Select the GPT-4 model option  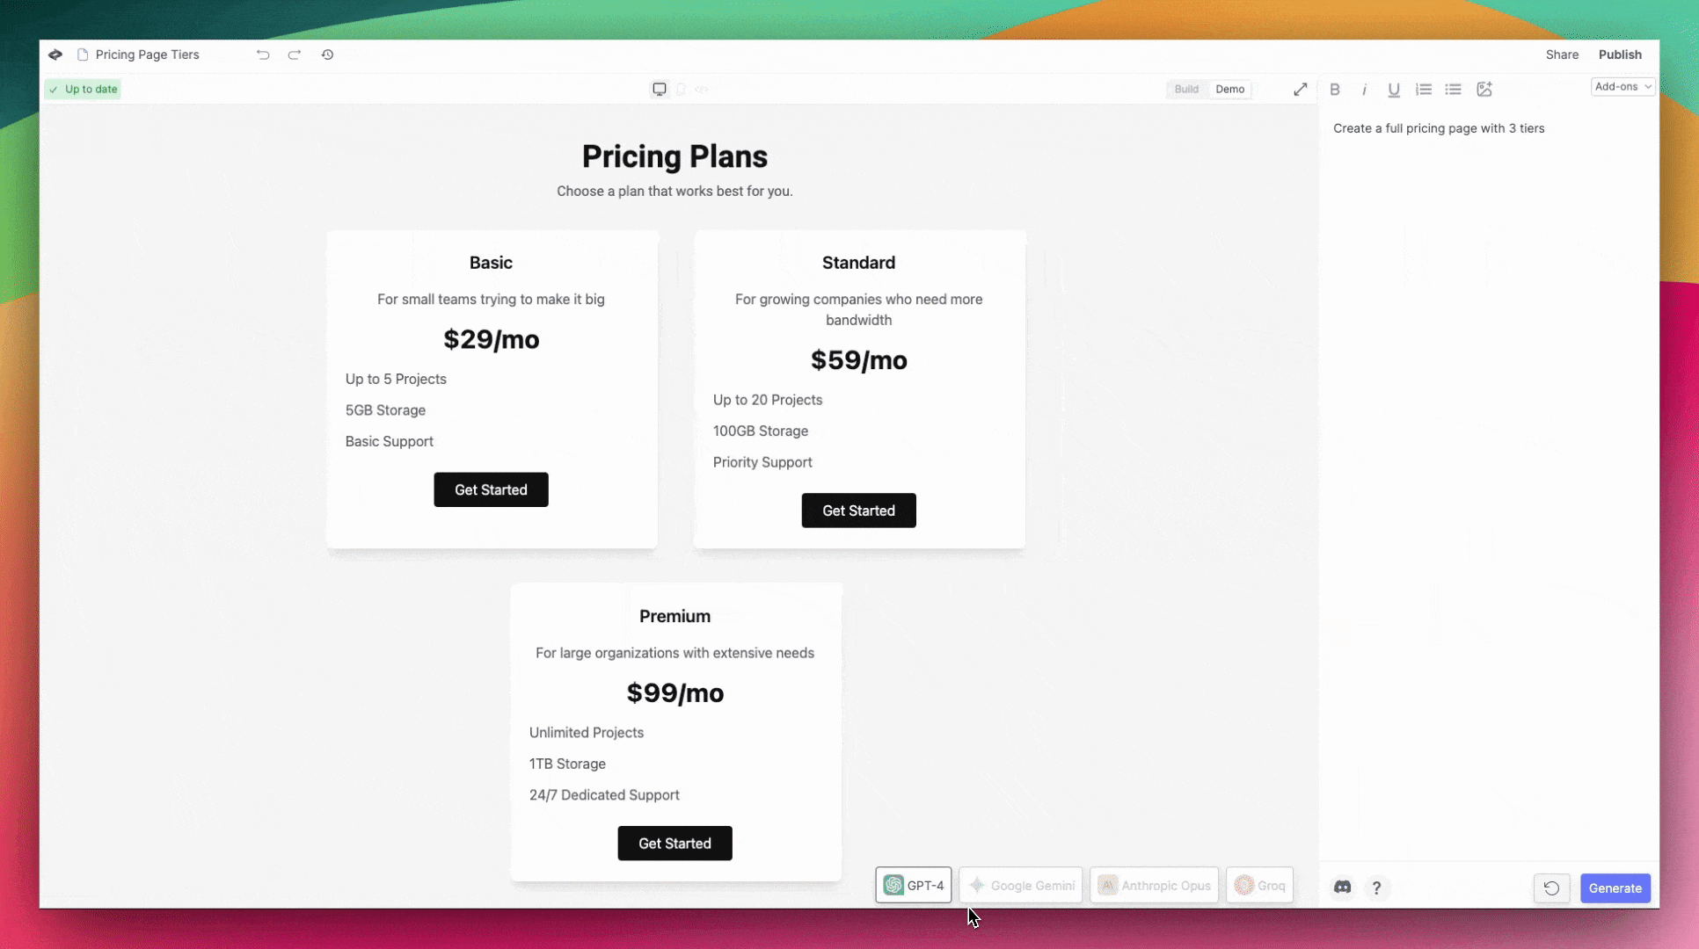click(x=913, y=885)
